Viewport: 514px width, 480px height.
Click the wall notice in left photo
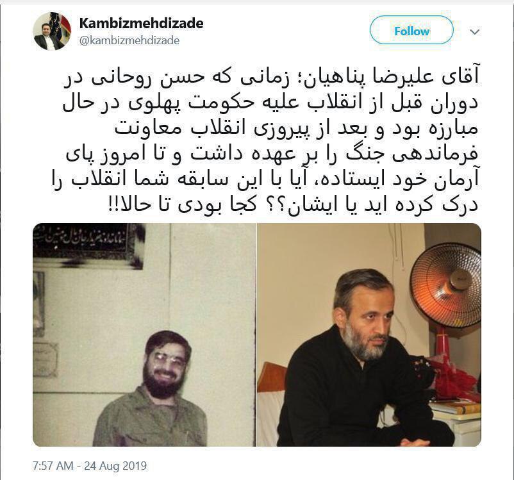pos(46,359)
